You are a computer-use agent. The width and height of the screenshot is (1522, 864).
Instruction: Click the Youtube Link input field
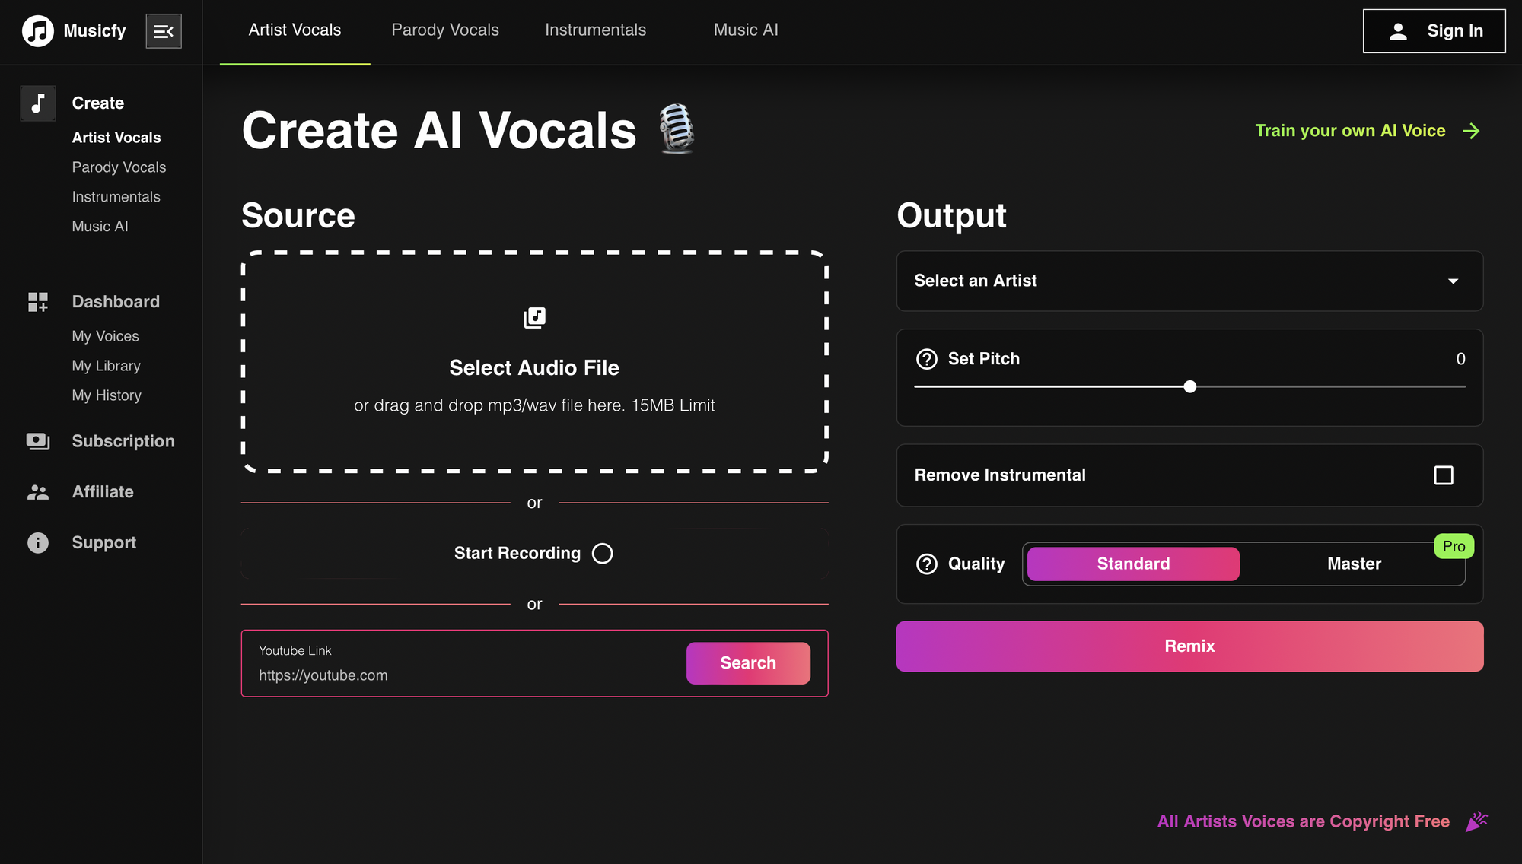[464, 675]
